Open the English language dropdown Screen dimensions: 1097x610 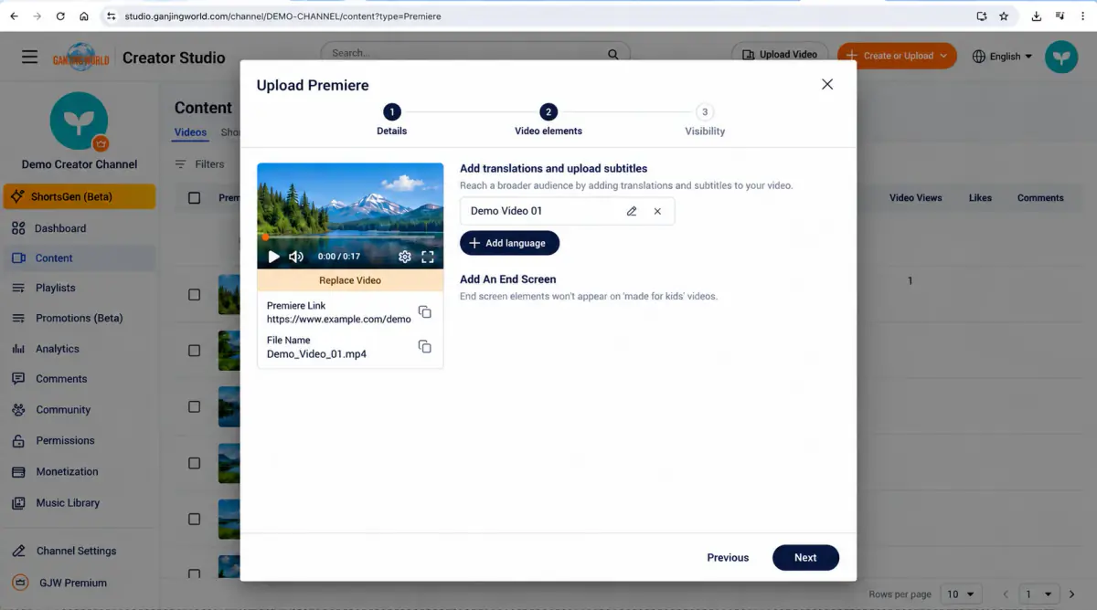[1002, 57]
